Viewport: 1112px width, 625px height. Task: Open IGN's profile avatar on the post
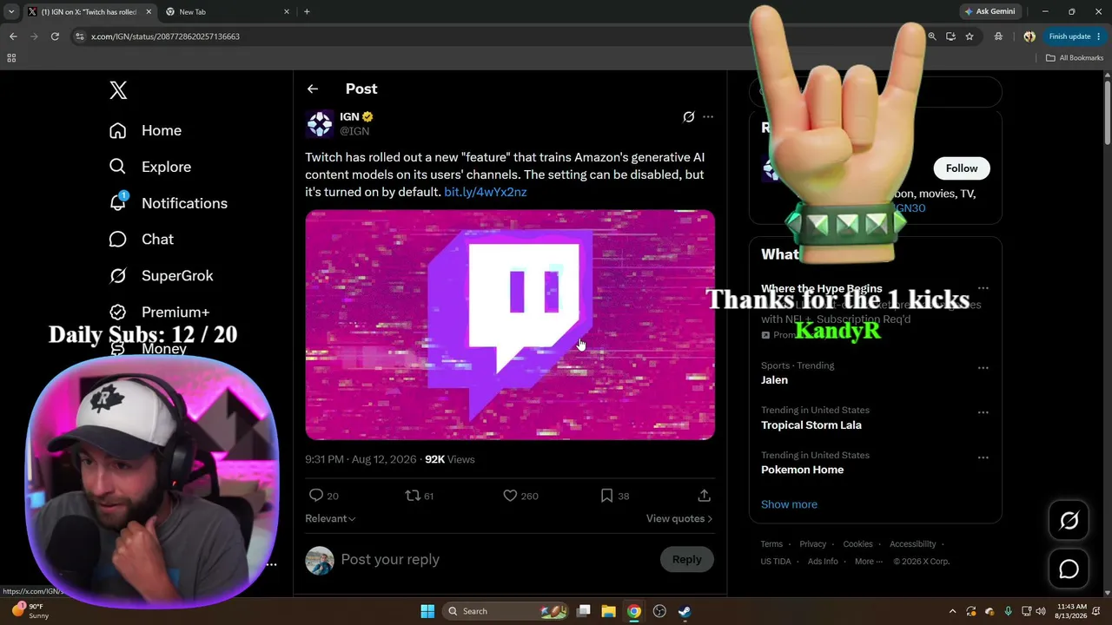click(x=320, y=123)
